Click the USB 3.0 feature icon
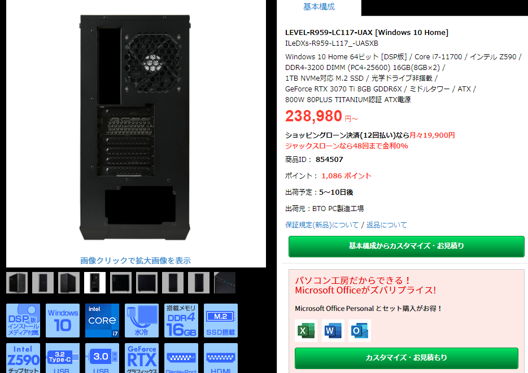The width and height of the screenshot is (528, 373). [x=102, y=358]
